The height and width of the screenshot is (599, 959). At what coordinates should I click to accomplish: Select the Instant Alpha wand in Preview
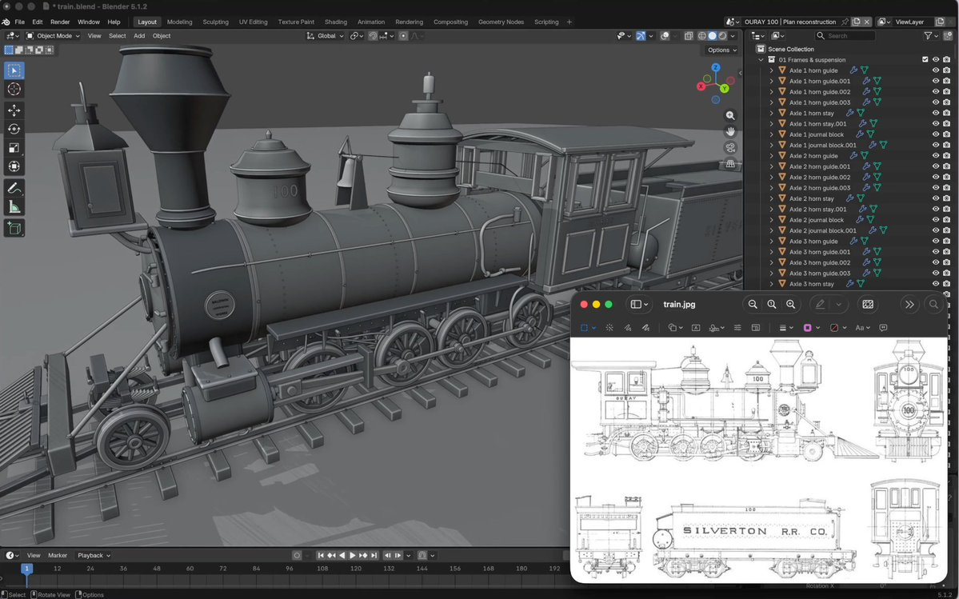609,328
